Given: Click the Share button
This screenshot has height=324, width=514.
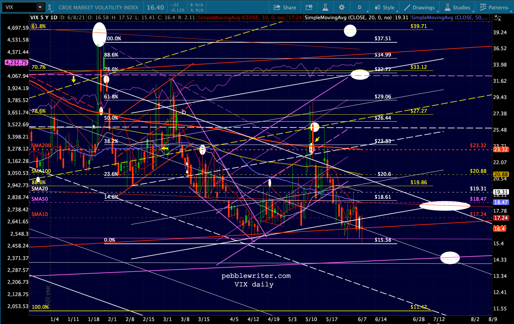Looking at the screenshot, I should [285, 7].
